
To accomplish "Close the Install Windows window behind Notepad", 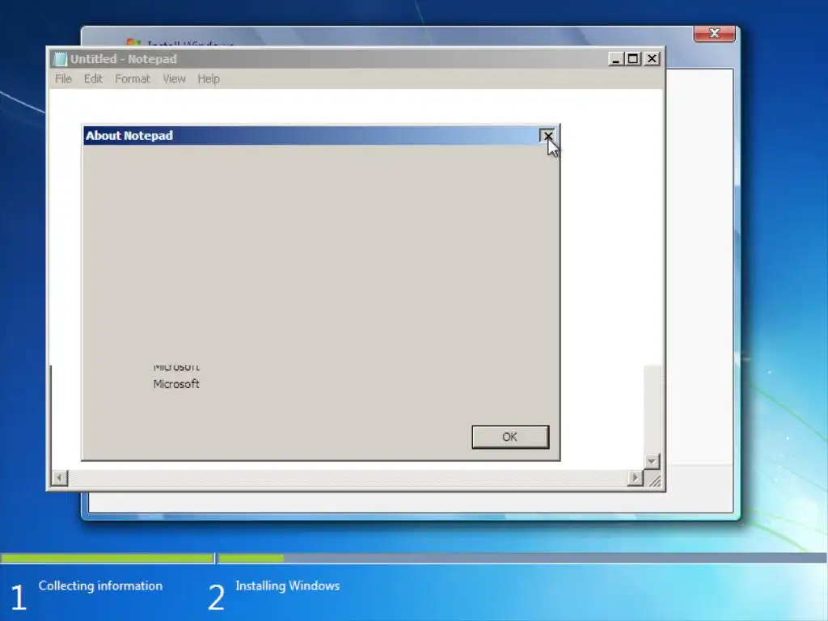I will 715,33.
